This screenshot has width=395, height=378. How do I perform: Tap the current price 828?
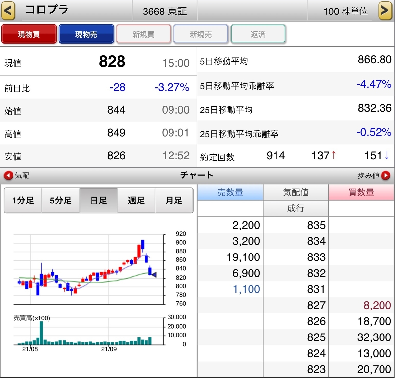pos(112,62)
